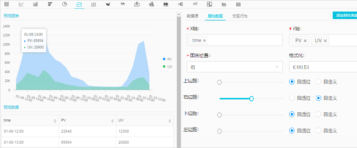
Task: Remove the time tag from X axis
Action: tap(205, 40)
